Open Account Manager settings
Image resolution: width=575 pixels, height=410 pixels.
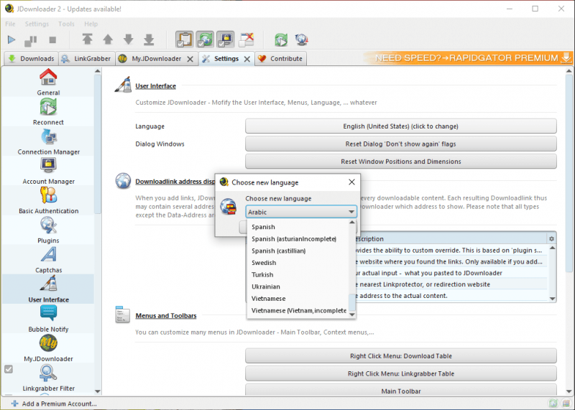coord(48,171)
